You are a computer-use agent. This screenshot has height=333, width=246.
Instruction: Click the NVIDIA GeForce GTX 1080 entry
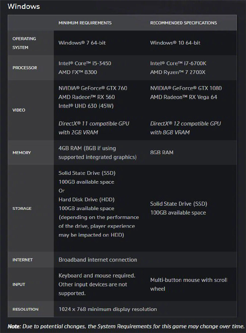pyautogui.click(x=186, y=88)
